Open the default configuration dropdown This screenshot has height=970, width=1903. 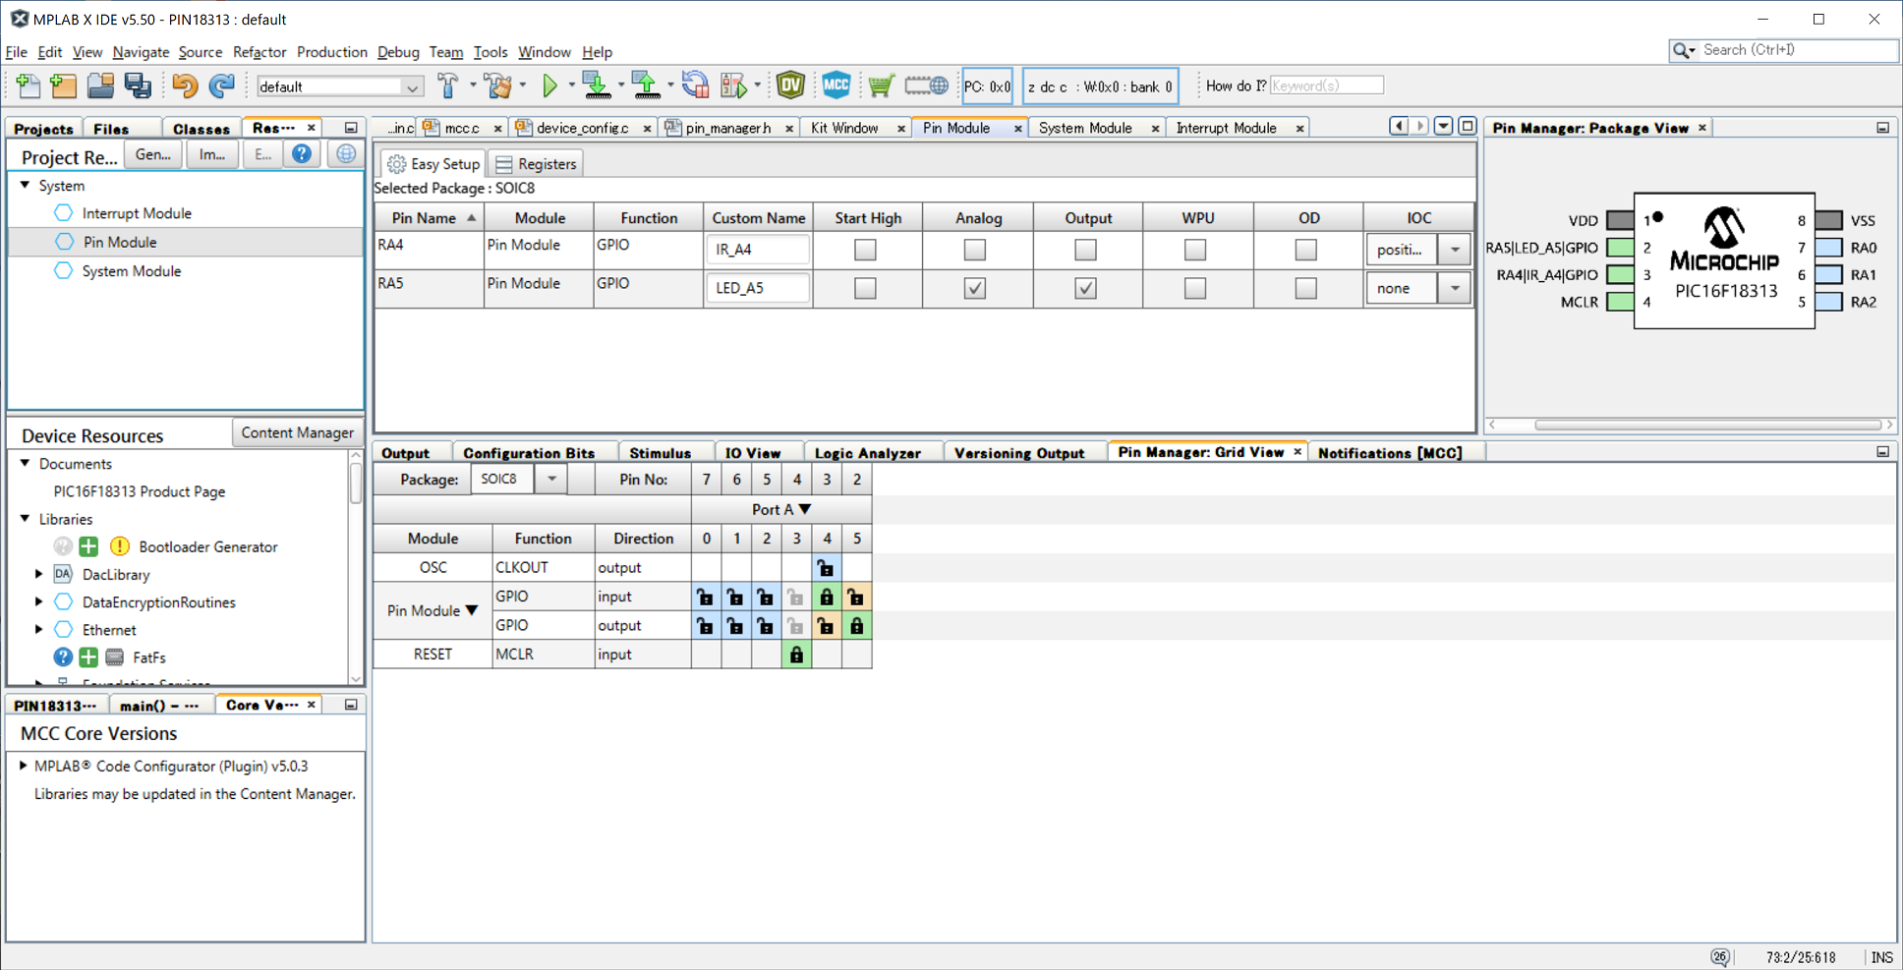pyautogui.click(x=412, y=86)
